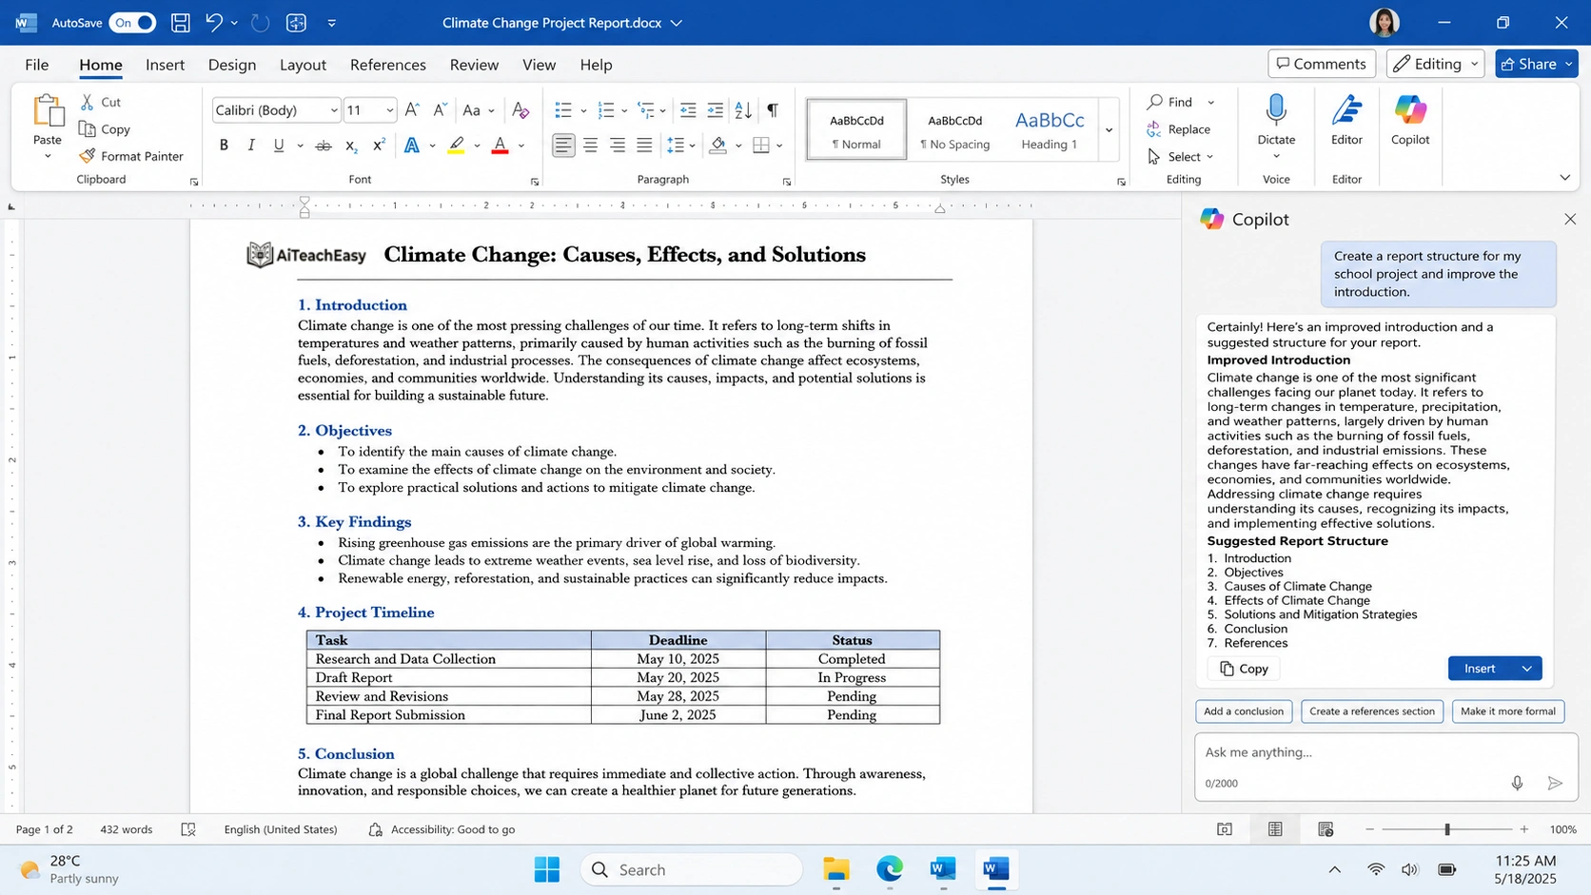Screen dimensions: 1591x895
Task: Expand bullet list options
Action: [x=583, y=110]
